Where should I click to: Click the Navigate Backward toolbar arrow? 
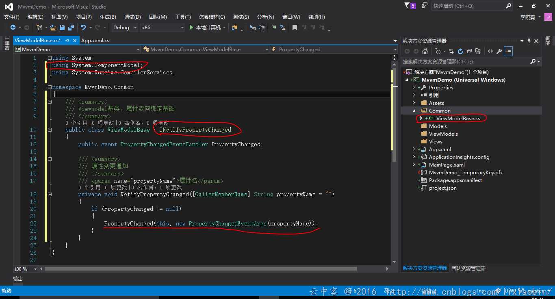click(13, 28)
